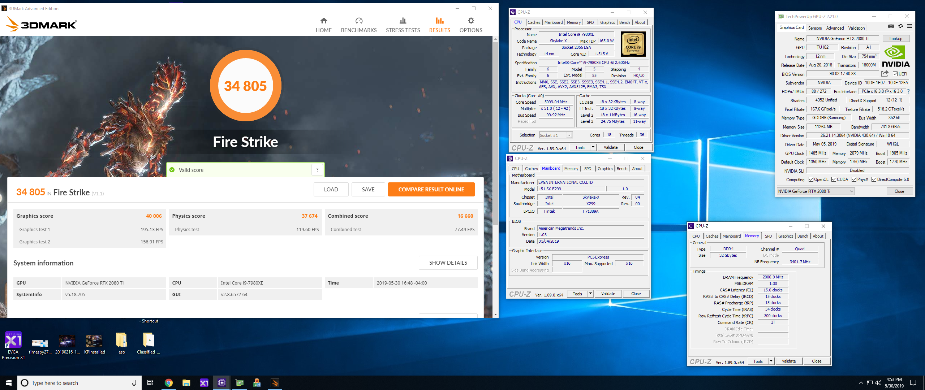This screenshot has width=925, height=390.
Task: Show hidden system tray icons
Action: coord(861,383)
